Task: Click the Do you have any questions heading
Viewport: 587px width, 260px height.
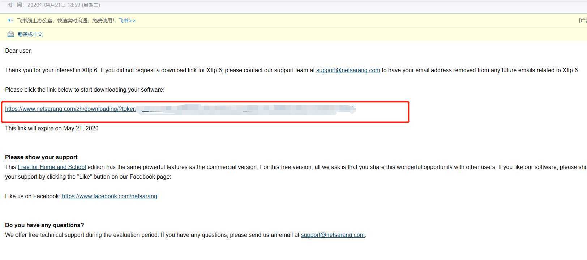Action: (44, 225)
